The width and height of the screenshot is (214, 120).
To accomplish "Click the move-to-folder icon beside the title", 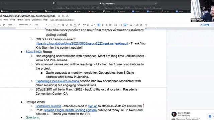I will tap(63, 16).
